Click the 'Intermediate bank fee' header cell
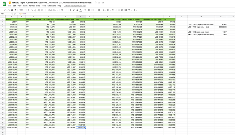 (x=34, y=19)
